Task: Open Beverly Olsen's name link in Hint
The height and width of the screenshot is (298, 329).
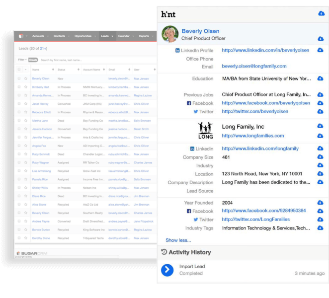Action: (x=200, y=31)
